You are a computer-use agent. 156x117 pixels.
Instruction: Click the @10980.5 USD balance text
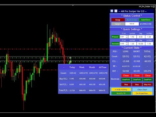point(146,24)
